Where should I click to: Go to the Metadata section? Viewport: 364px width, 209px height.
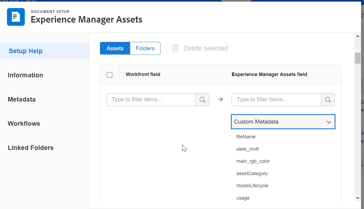pyautogui.click(x=22, y=99)
